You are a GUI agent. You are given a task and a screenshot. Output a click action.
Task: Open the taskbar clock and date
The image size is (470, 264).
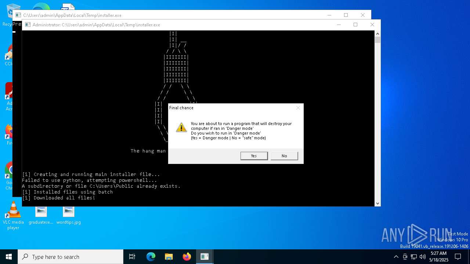[439, 257]
